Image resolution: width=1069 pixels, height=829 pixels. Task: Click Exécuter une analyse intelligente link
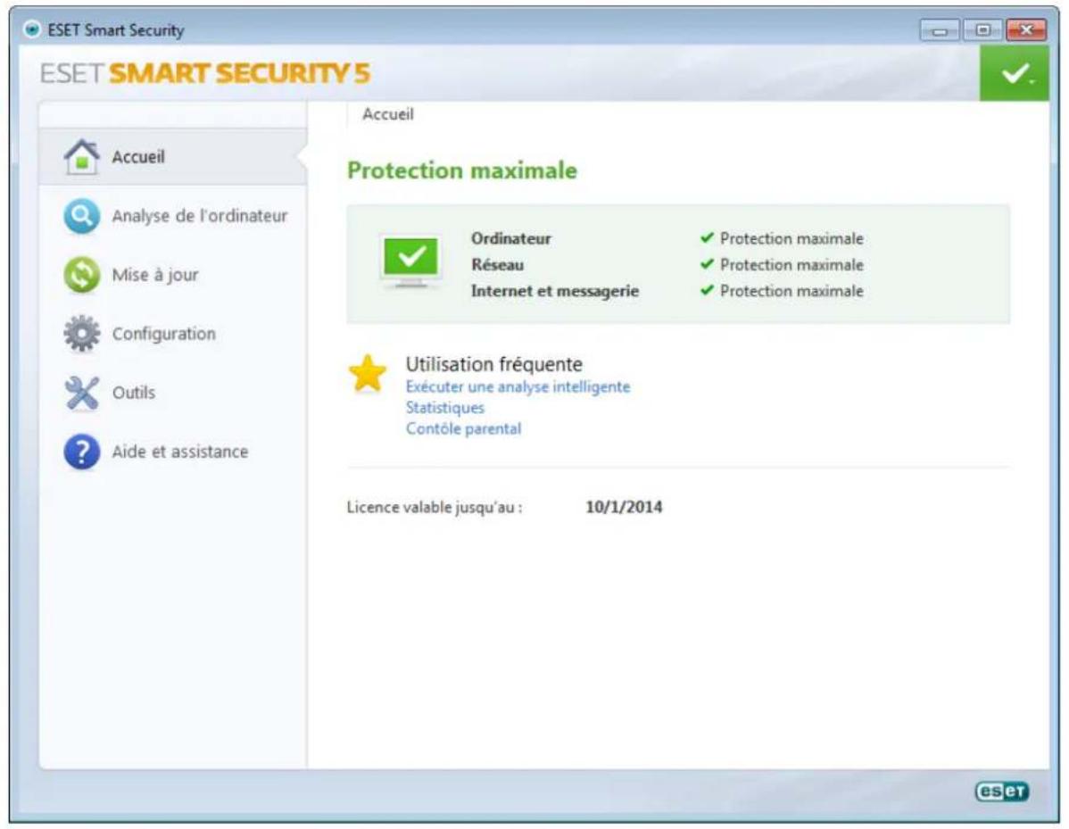point(518,386)
